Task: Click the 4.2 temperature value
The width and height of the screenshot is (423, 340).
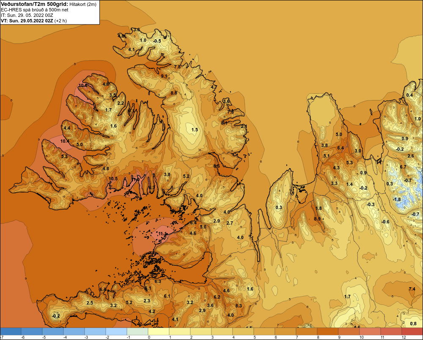Action: pos(152,311)
